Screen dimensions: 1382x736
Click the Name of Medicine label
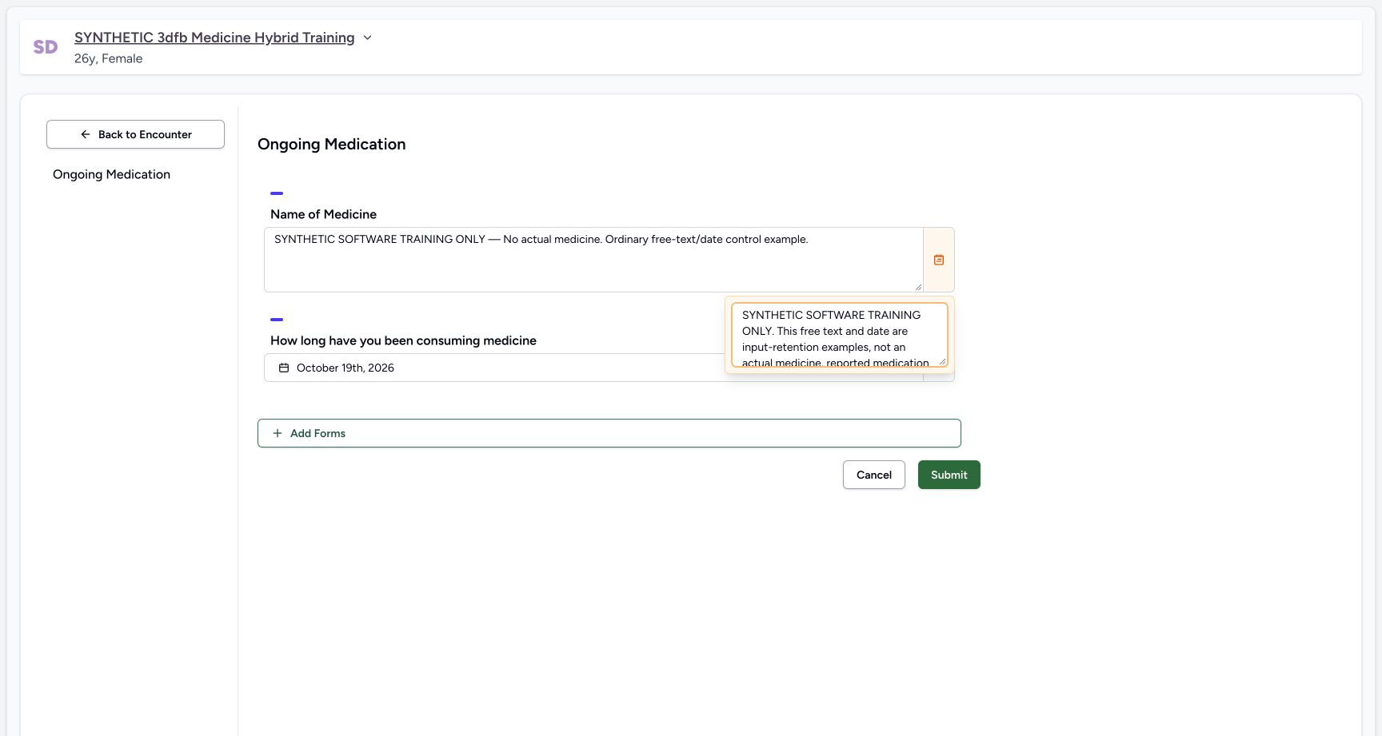click(x=323, y=214)
